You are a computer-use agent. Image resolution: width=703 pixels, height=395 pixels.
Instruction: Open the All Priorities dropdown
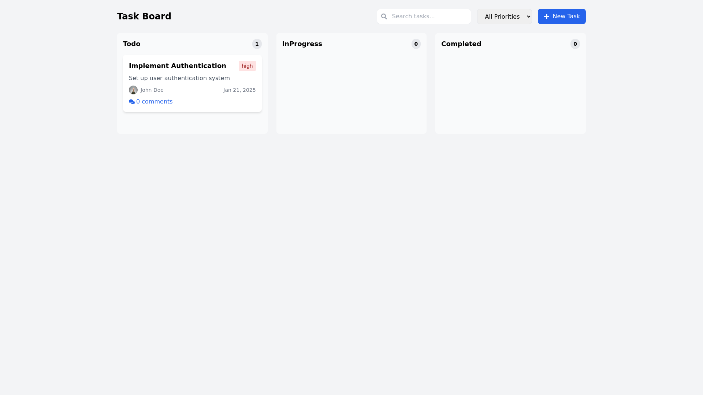pos(504,16)
